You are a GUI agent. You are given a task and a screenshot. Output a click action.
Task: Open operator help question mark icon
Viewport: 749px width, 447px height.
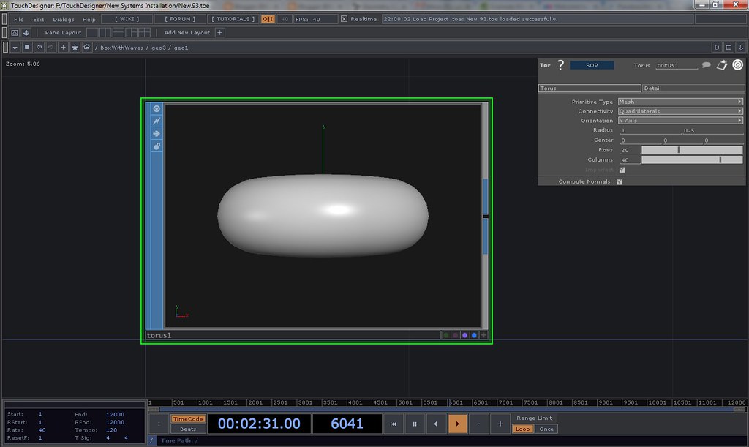click(x=561, y=65)
